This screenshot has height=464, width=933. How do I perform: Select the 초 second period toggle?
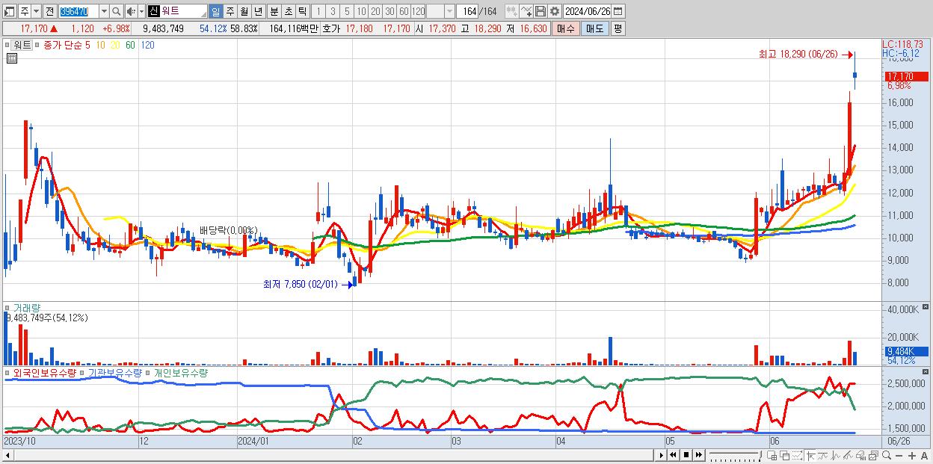(x=289, y=11)
